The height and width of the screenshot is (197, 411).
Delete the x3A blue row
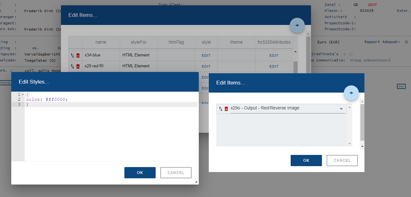tap(78, 55)
